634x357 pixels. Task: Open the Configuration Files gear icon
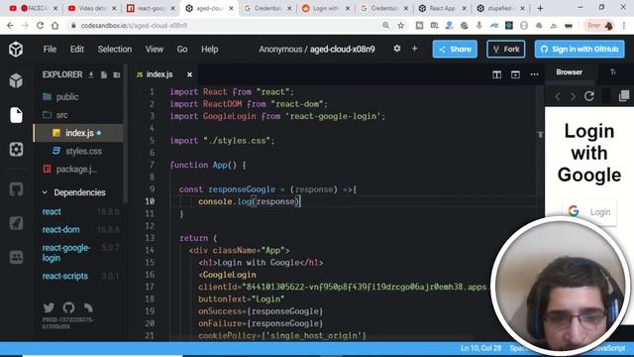(16, 150)
